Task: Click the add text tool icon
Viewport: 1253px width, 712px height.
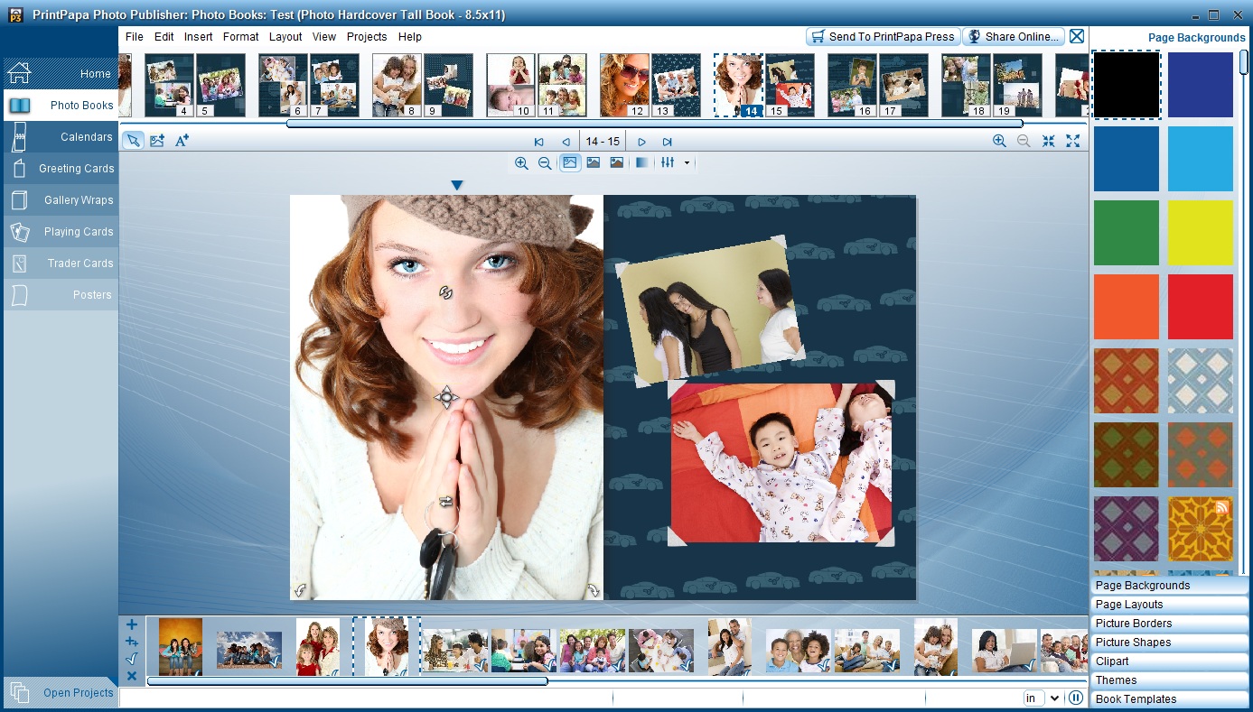Action: point(182,141)
